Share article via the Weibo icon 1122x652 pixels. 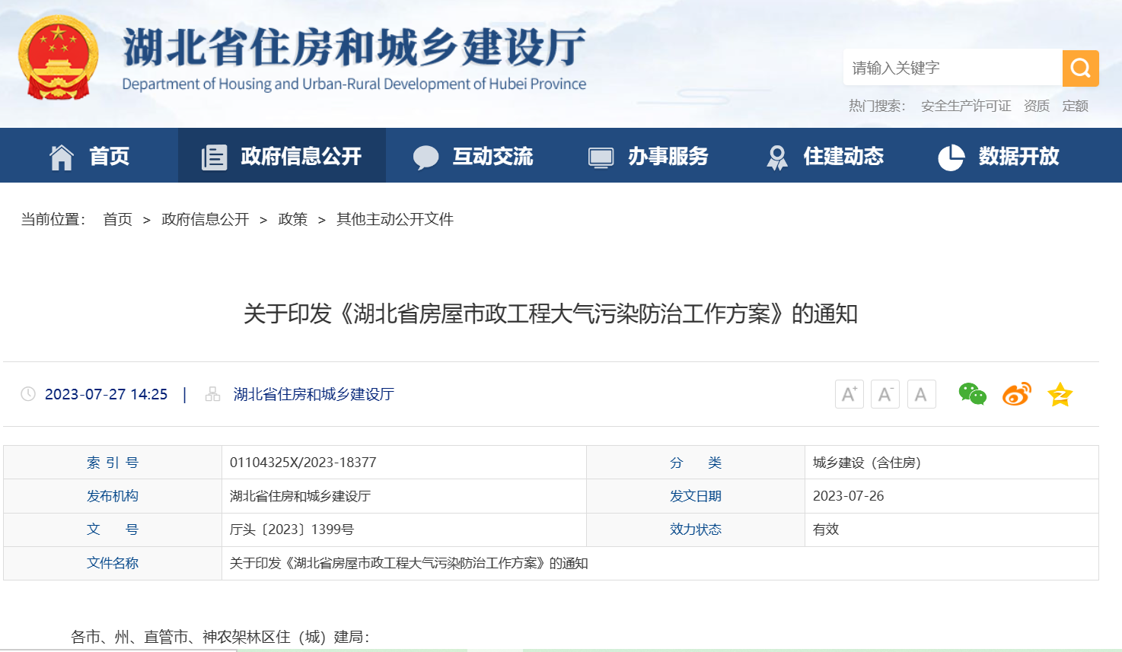click(1016, 394)
